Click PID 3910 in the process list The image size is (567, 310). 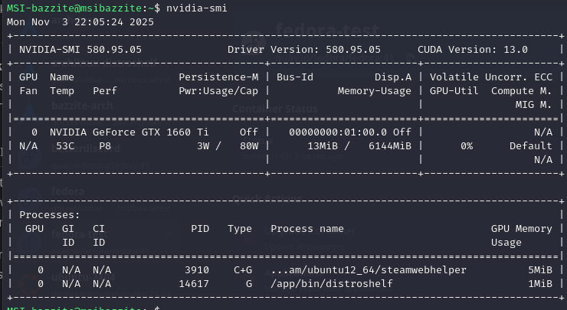tap(197, 270)
